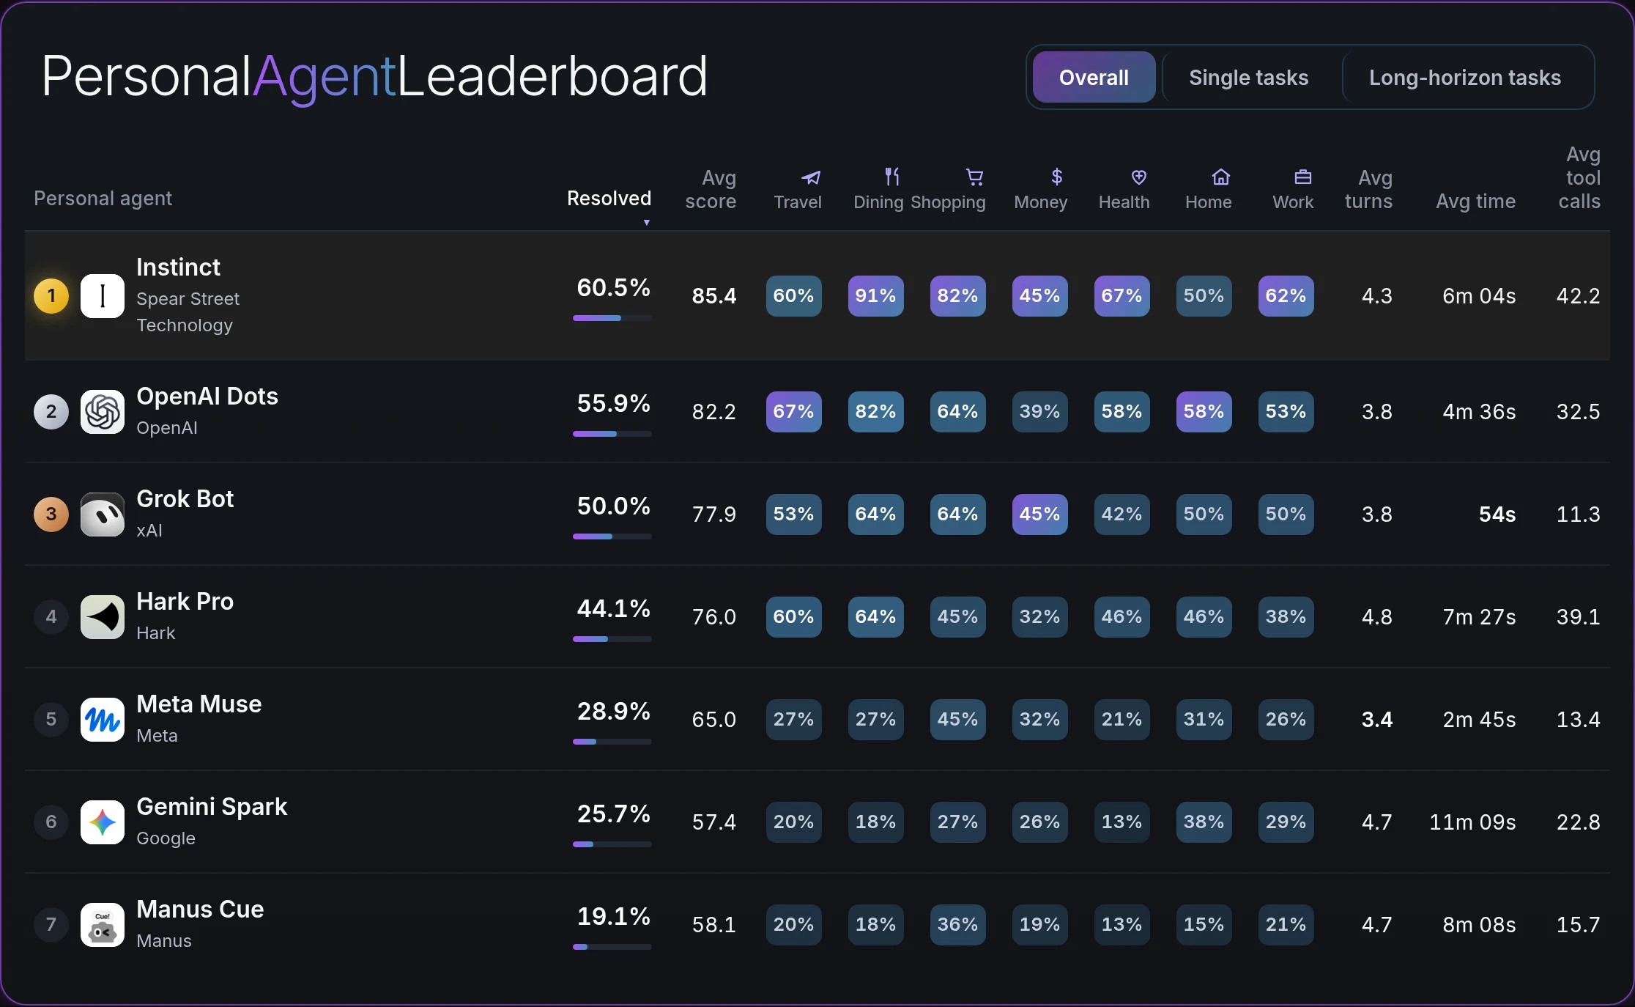Click Manus Cue's 36% Shopping badge

(958, 925)
